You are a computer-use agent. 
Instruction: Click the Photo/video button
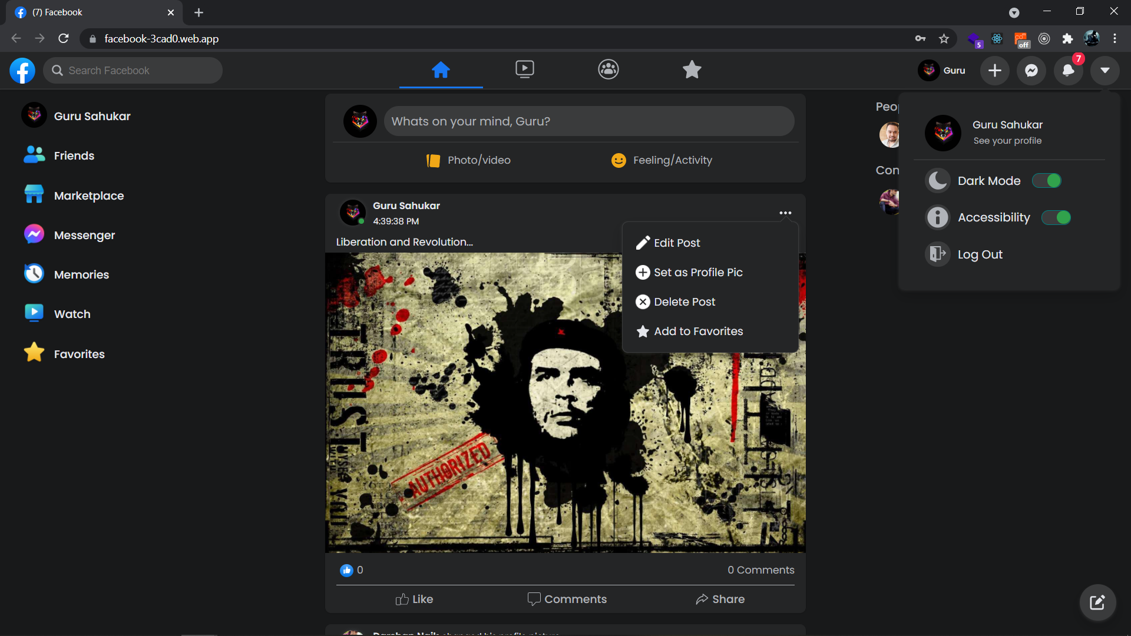[x=468, y=160]
